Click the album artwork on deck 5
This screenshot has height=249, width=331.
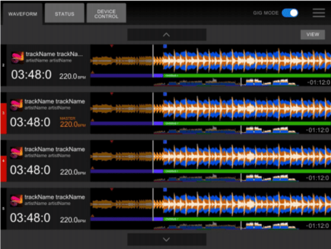tap(17, 201)
